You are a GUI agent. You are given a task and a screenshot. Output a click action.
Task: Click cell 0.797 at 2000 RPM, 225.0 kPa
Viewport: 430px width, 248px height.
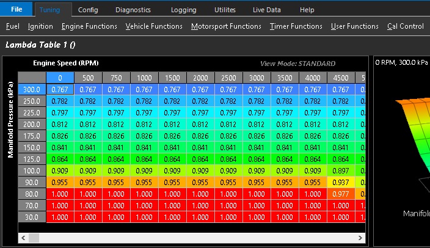pyautogui.click(x=200, y=113)
